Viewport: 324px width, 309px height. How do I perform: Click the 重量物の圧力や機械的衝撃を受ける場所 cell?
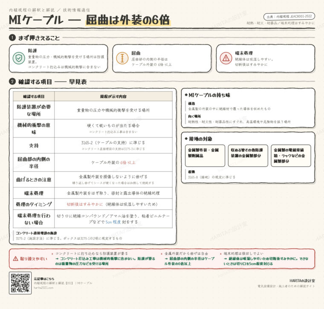113,110
